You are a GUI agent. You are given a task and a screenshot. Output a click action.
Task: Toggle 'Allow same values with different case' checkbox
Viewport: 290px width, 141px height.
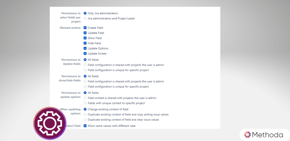point(85,126)
